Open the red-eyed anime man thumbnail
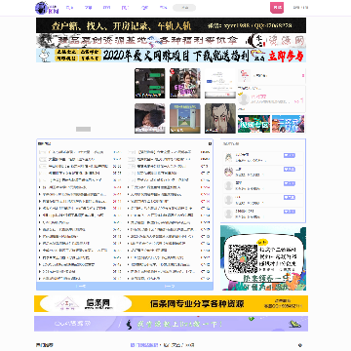351x351 pixels. click(x=220, y=118)
